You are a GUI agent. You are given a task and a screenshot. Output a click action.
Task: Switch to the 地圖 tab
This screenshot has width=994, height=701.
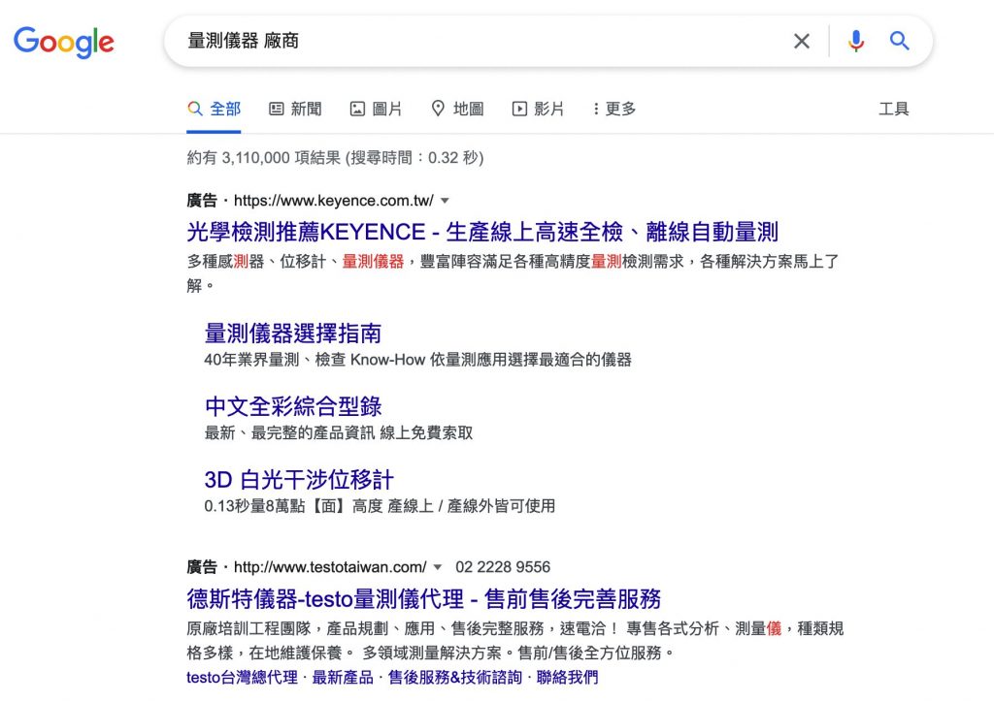457,109
